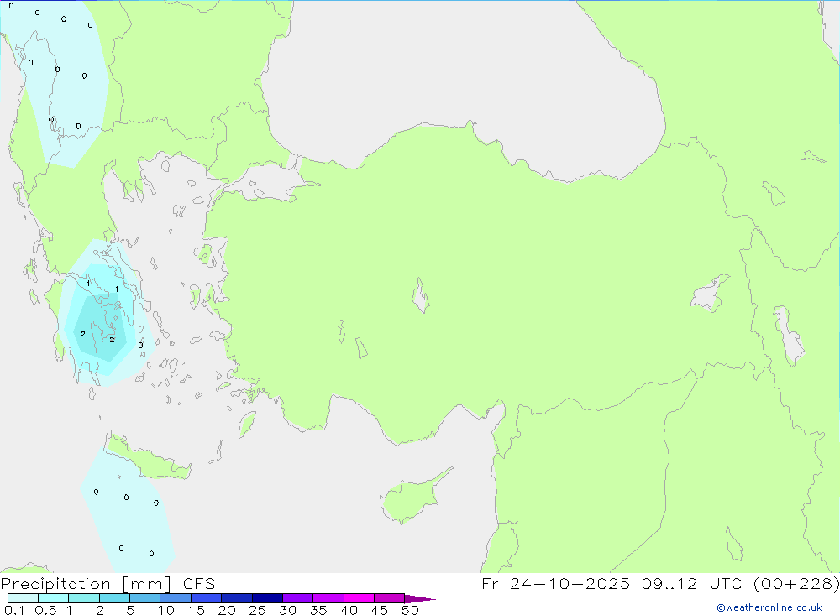Select the 45–50 mm legend swatch
Screen dimensions: 840x615
pos(390,598)
